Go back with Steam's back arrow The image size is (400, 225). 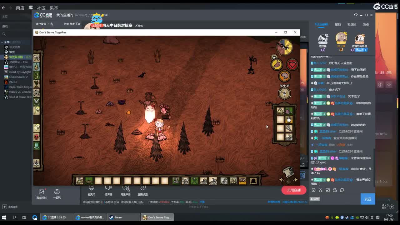tap(3, 8)
